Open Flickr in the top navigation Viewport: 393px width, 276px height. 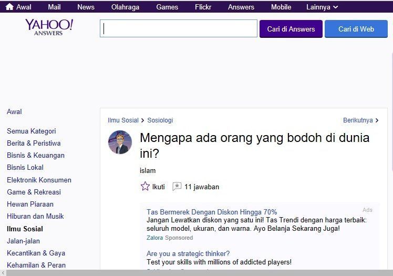point(203,7)
